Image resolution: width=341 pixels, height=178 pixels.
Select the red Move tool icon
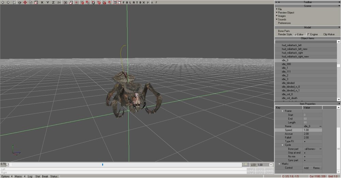[x=25, y=2]
